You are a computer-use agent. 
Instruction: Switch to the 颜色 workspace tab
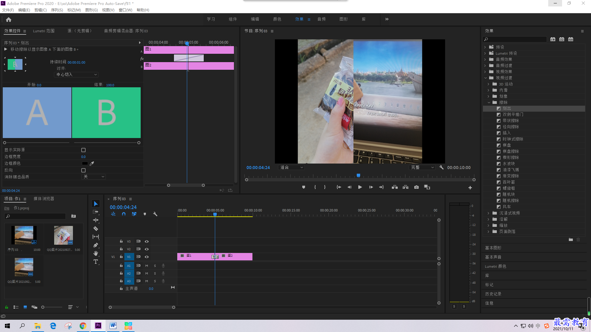[277, 19]
